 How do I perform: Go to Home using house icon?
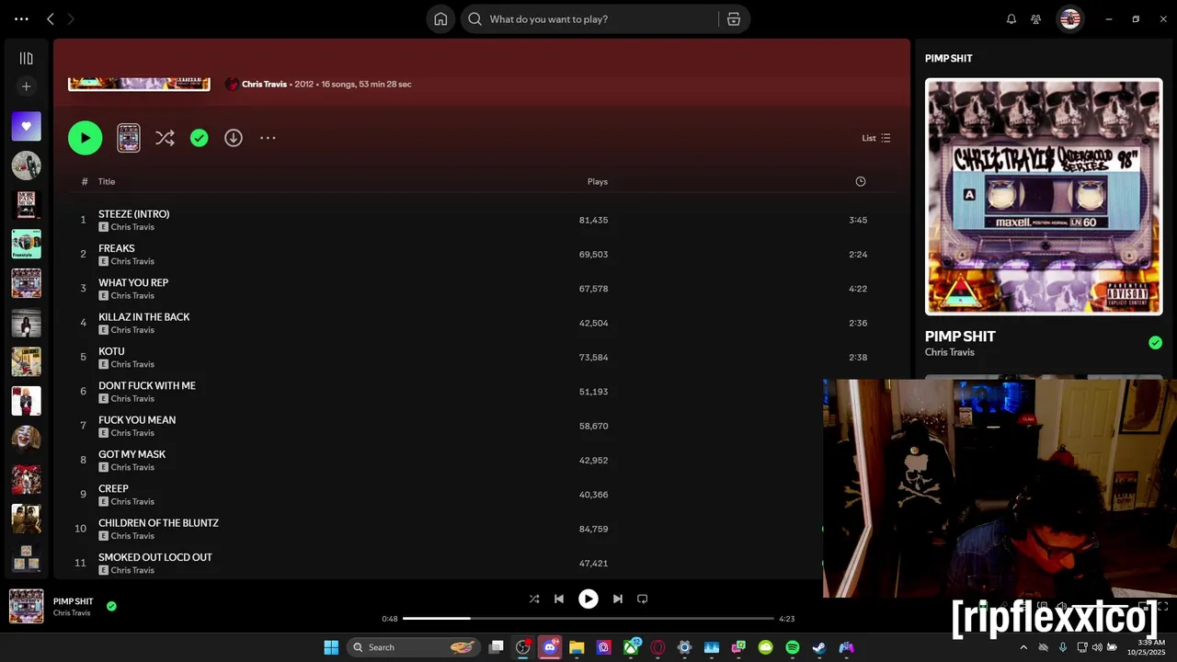pyautogui.click(x=440, y=18)
